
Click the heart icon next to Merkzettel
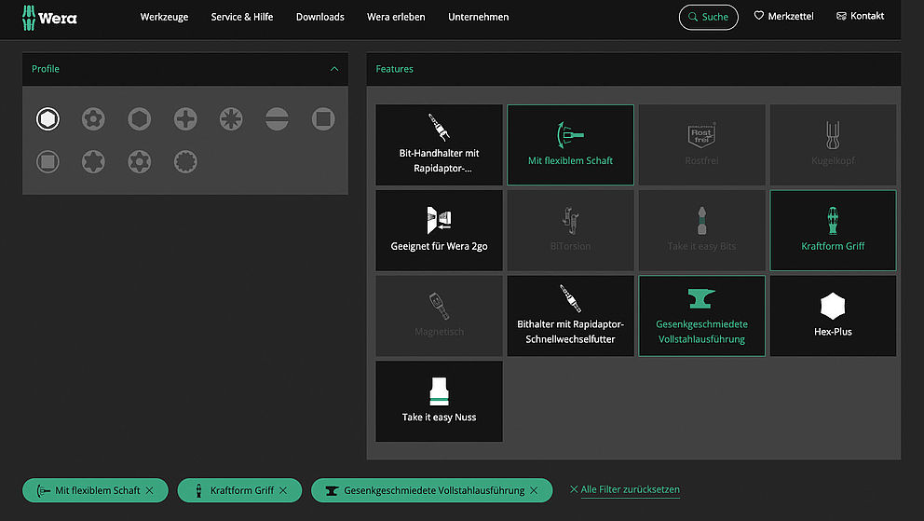[759, 16]
